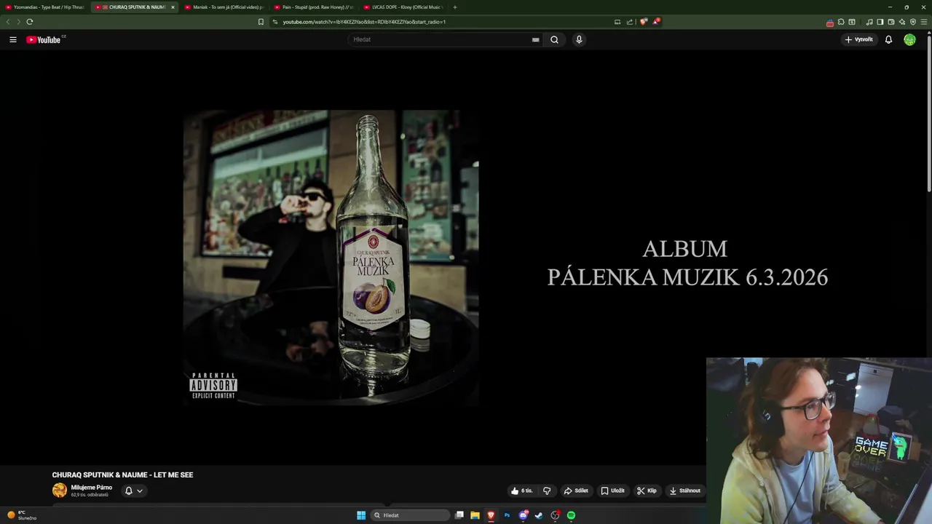
Task: Open Discord from the taskbar
Action: (x=523, y=515)
